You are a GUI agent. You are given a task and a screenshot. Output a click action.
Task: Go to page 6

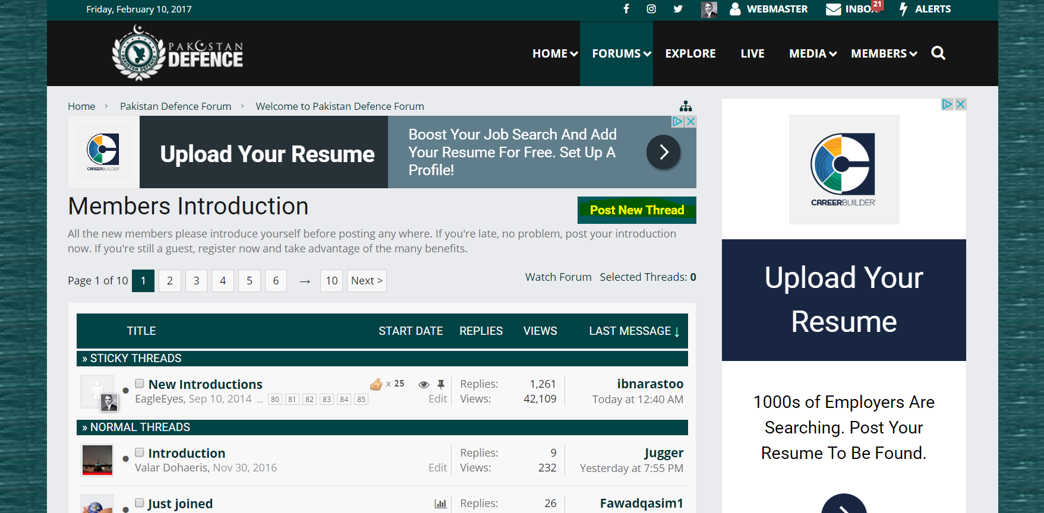pyautogui.click(x=276, y=281)
